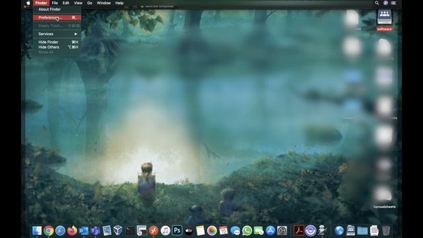The height and width of the screenshot is (238, 423).
Task: Open Apple TV app in the dock
Action: [188, 231]
